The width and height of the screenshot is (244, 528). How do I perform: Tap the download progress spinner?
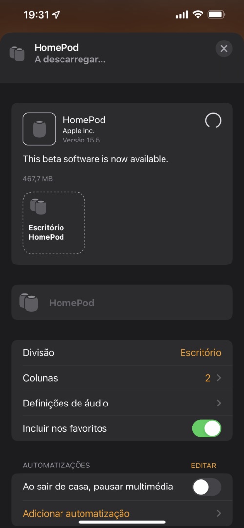point(213,121)
